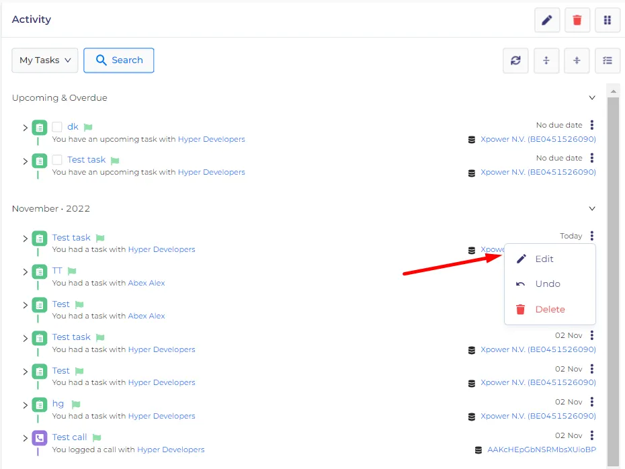Open the three-dot menu on the Today row
The image size is (625, 469).
(592, 236)
